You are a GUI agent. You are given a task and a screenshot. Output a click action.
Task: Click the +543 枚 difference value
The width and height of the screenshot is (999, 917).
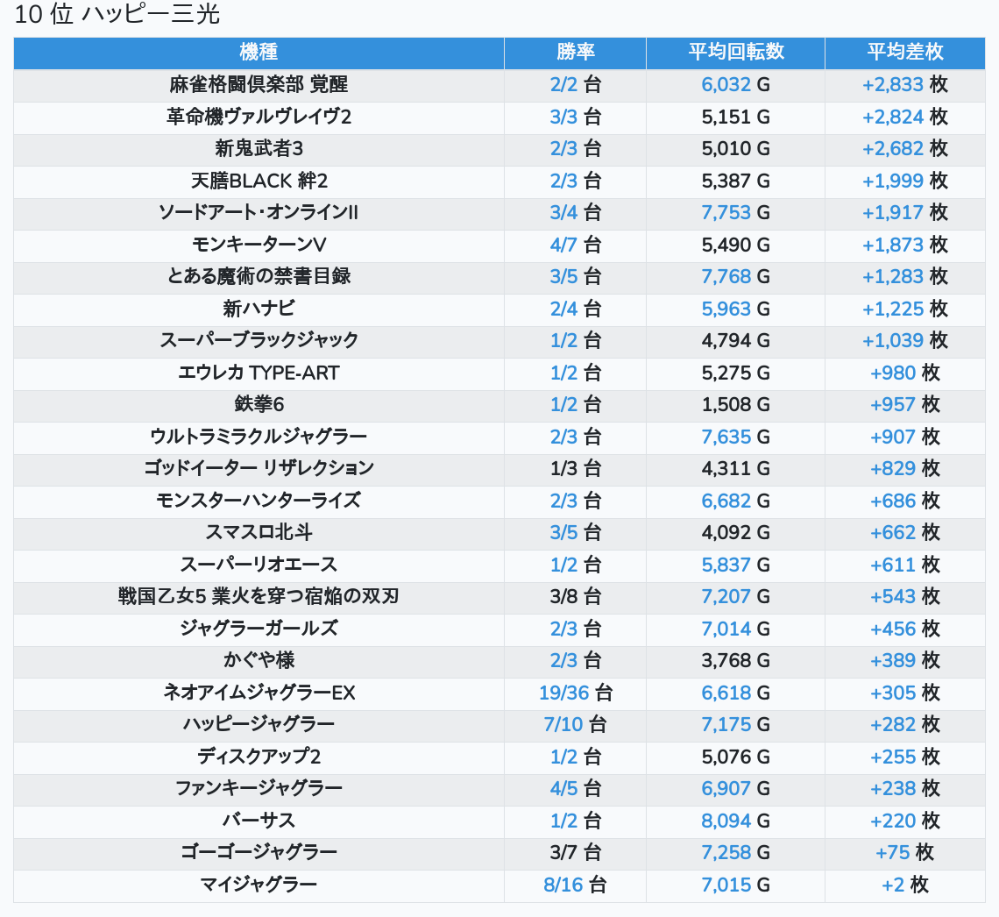point(904,597)
